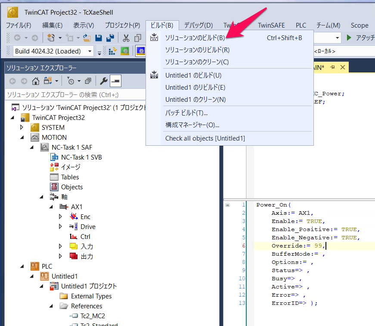The image size is (375, 326).
Task: Click the Restart TwinCAT Run Mode icon
Action: pyautogui.click(x=125, y=51)
